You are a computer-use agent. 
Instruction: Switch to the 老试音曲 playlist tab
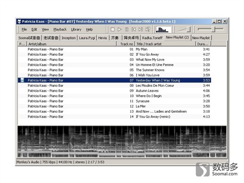click(x=51, y=38)
